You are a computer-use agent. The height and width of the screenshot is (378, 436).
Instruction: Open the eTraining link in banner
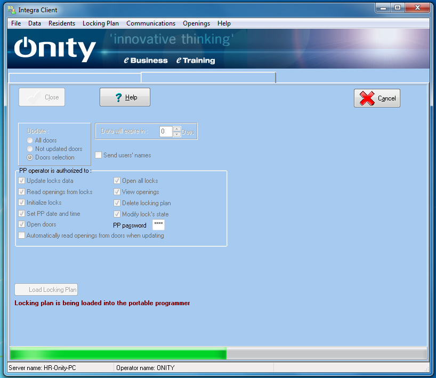(196, 61)
